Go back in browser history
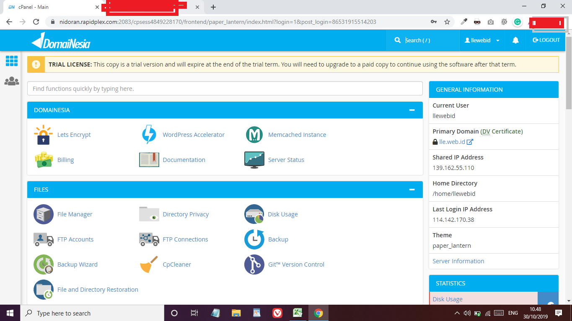 pyautogui.click(x=9, y=22)
